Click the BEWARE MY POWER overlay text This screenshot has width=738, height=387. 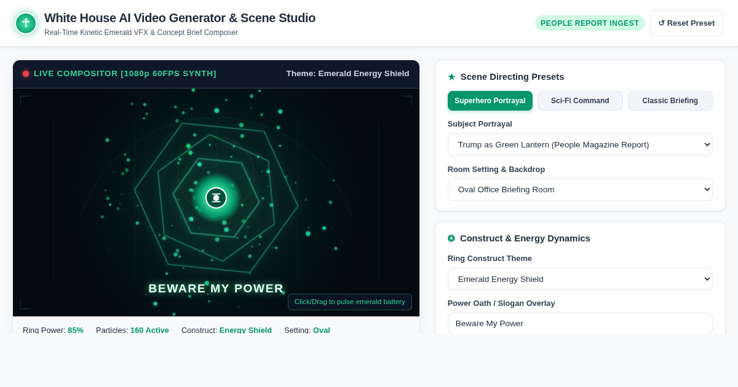(216, 289)
